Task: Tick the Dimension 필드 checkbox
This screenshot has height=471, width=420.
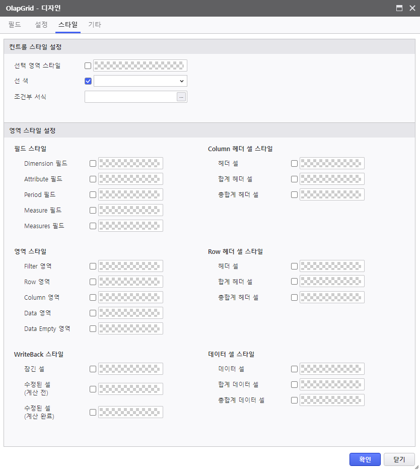Action: click(x=93, y=163)
